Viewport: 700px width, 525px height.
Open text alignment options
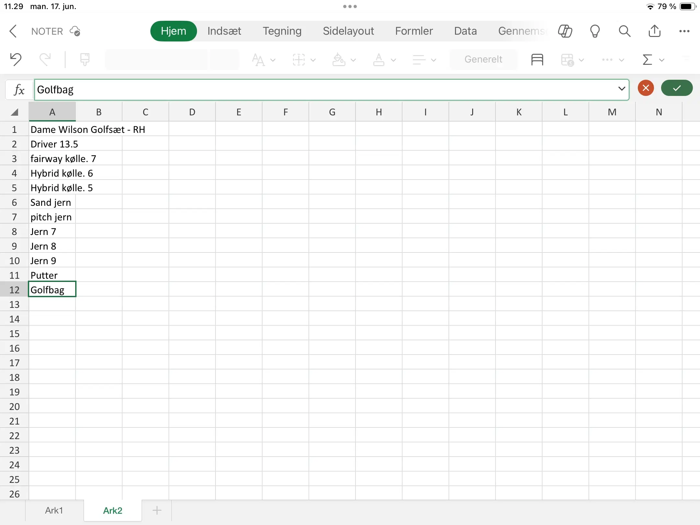click(x=419, y=60)
